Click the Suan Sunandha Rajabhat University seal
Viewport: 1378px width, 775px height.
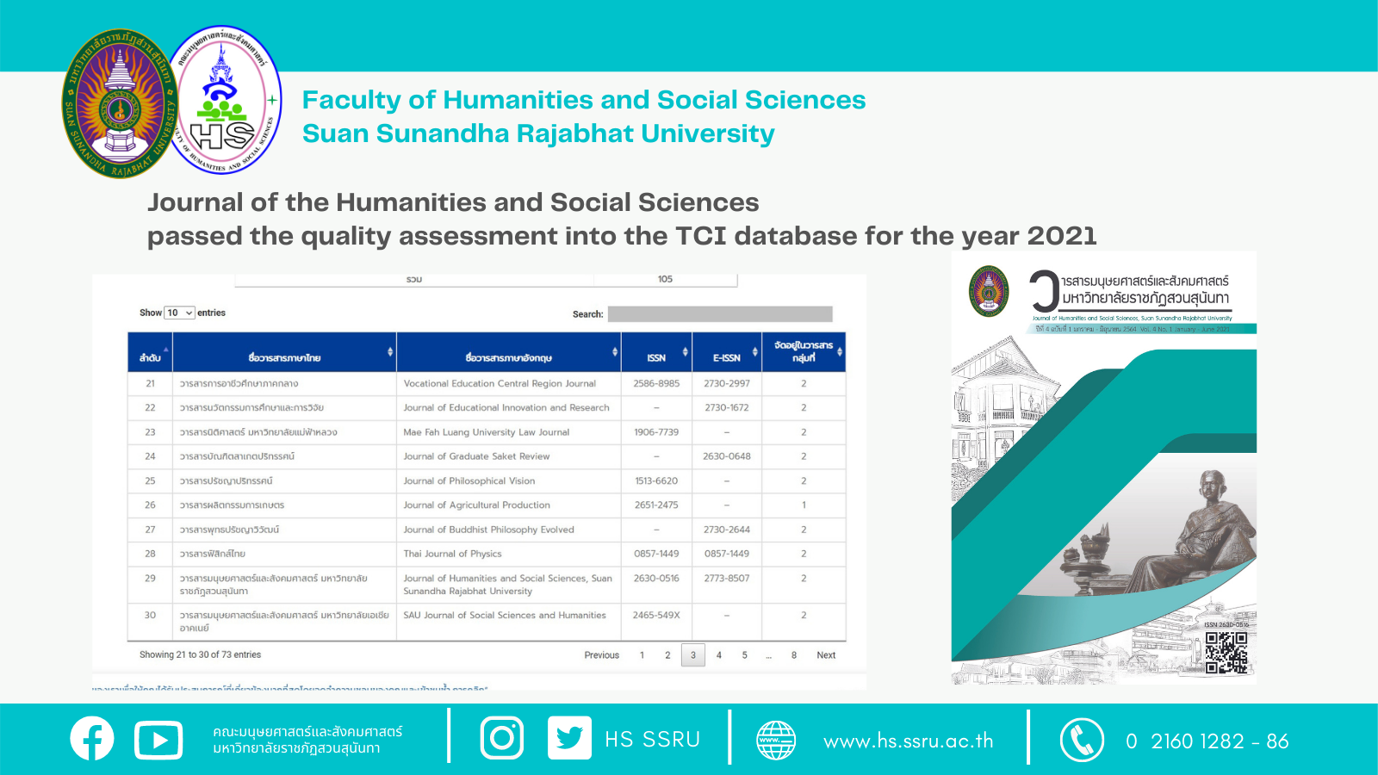click(x=120, y=104)
